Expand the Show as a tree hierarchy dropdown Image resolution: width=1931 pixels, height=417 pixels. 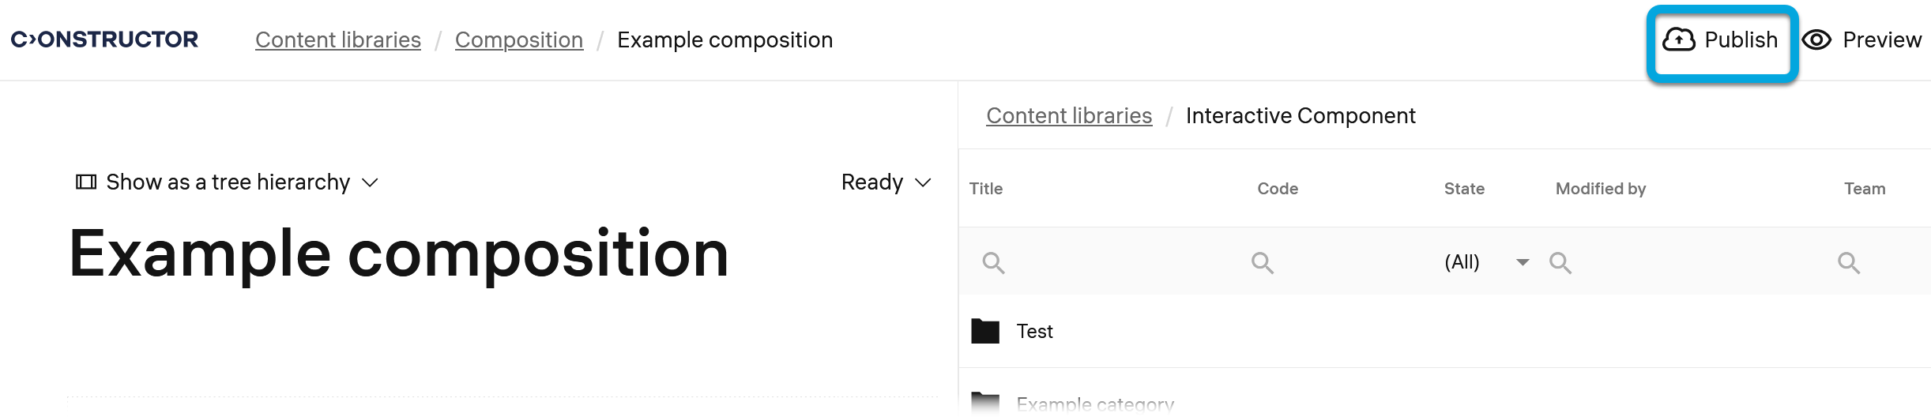(x=370, y=183)
